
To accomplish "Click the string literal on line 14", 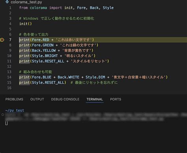I will [x=138, y=77].
